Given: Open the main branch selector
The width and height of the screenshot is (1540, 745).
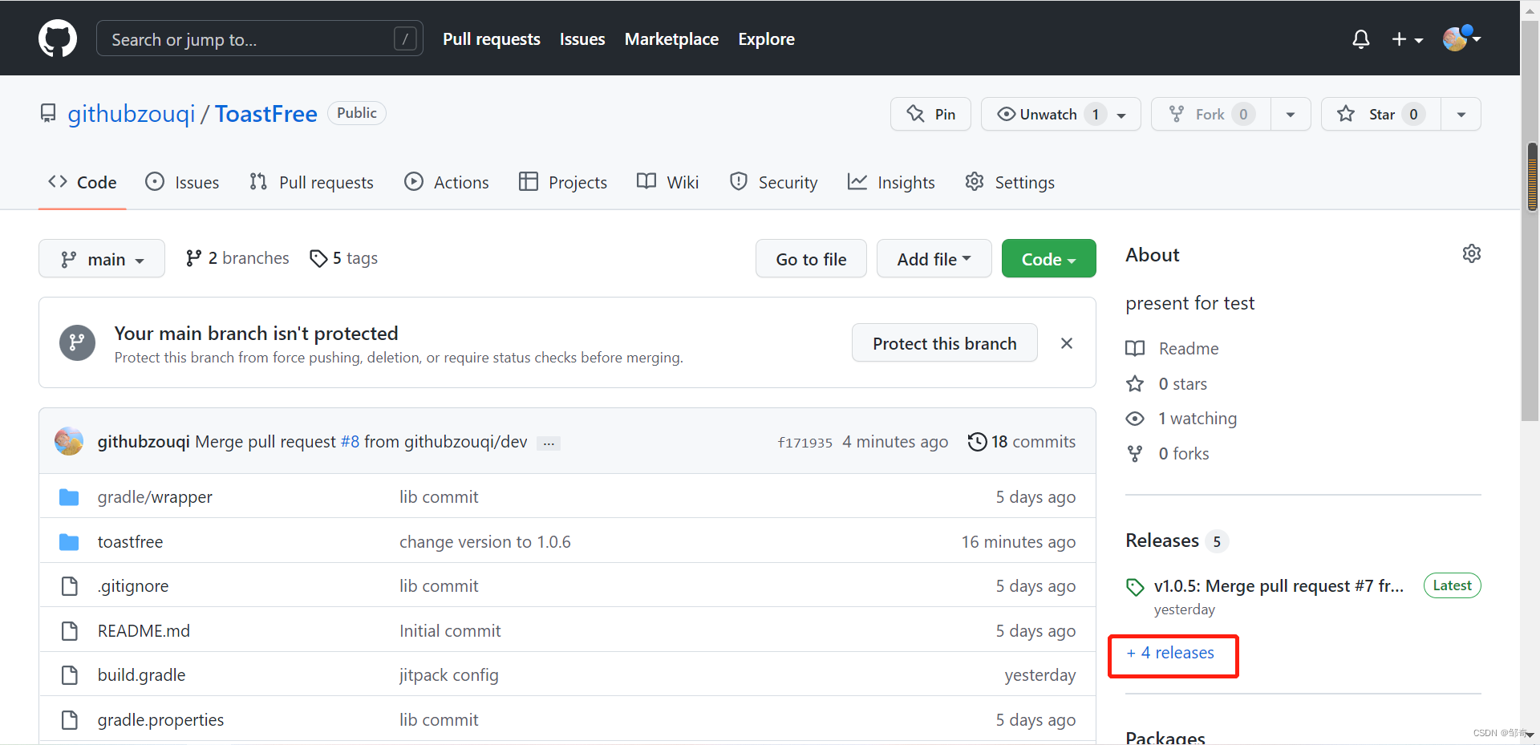Looking at the screenshot, I should point(102,258).
